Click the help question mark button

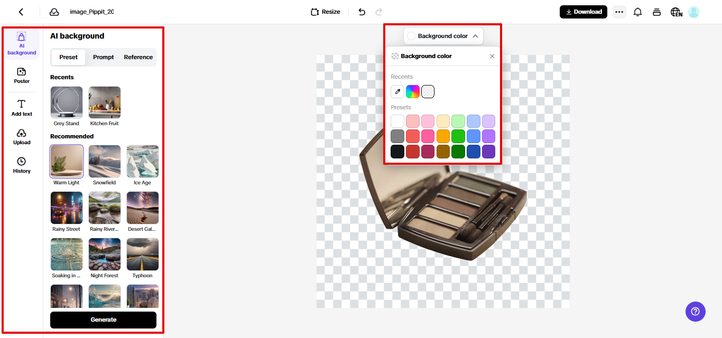click(695, 312)
